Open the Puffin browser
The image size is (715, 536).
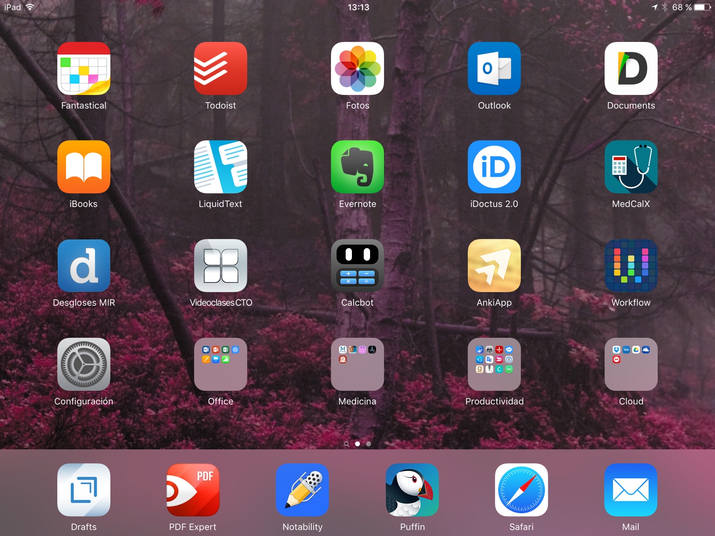(x=412, y=490)
